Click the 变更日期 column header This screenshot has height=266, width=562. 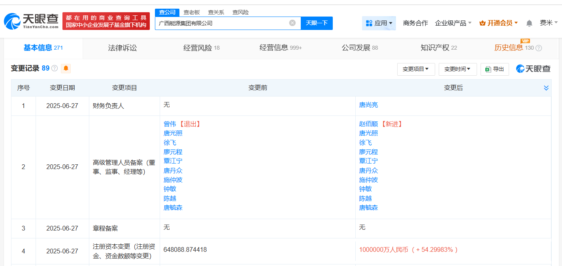(x=62, y=88)
